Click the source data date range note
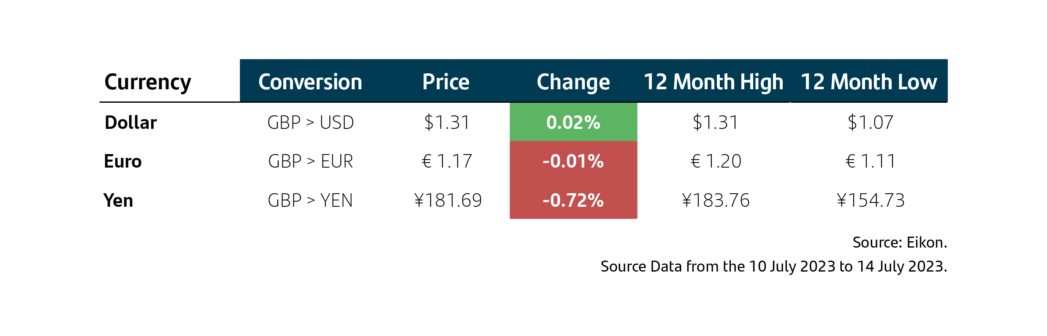1047x336 pixels. coord(774,267)
